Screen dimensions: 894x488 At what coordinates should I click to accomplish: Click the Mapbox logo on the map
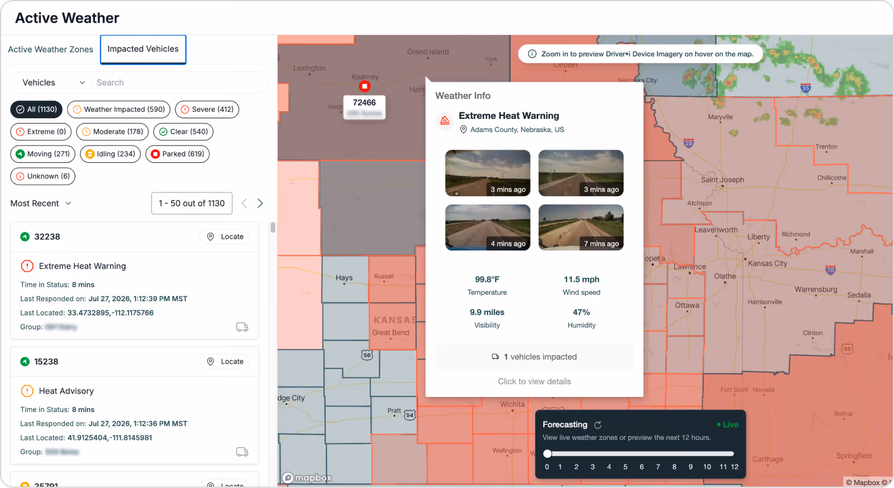(x=307, y=478)
